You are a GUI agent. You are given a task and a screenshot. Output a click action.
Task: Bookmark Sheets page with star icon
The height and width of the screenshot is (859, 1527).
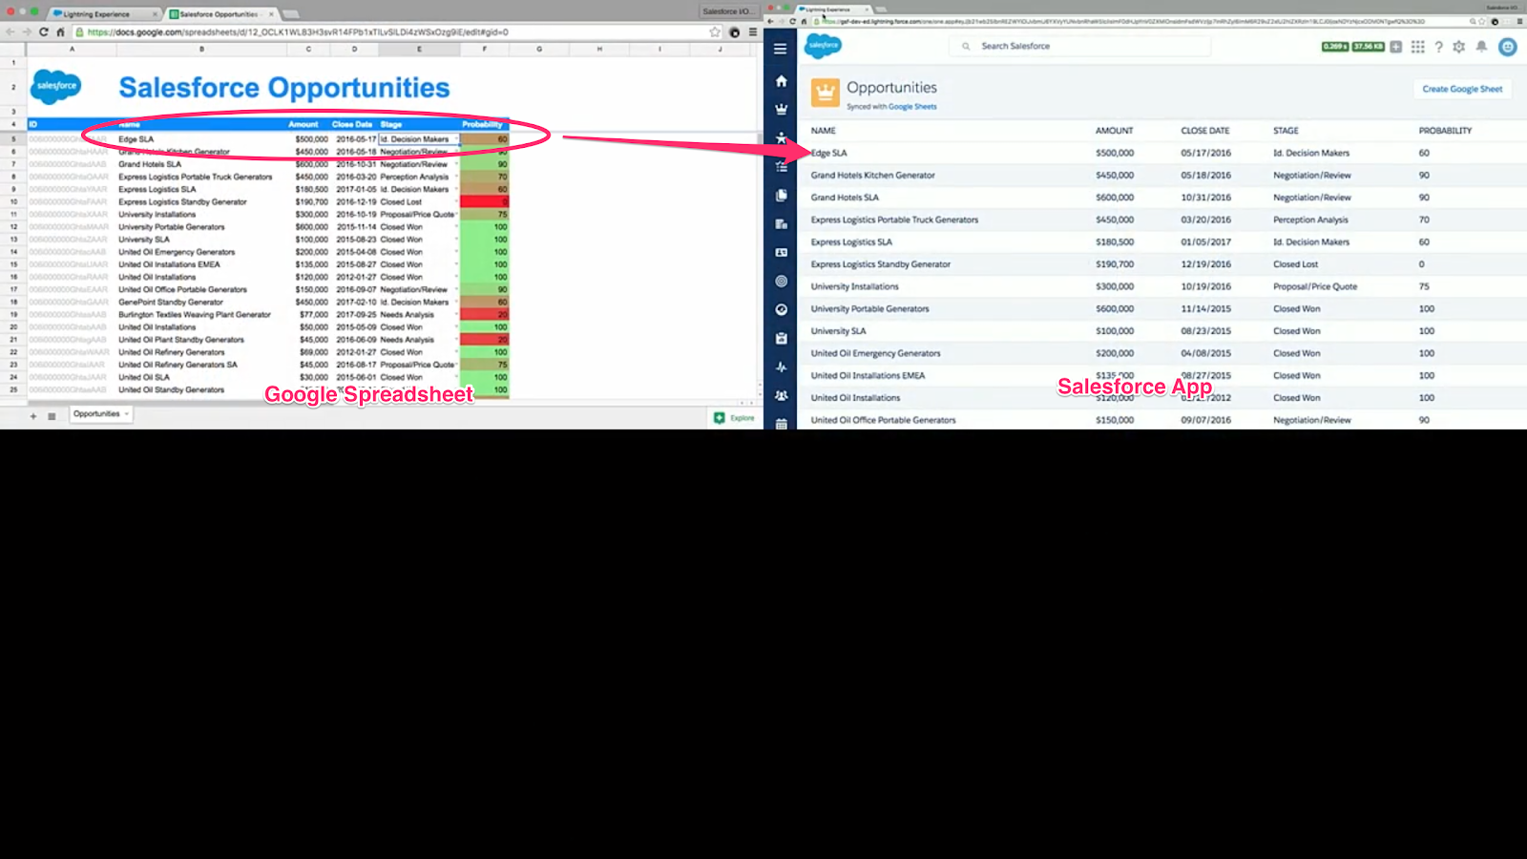click(x=715, y=31)
